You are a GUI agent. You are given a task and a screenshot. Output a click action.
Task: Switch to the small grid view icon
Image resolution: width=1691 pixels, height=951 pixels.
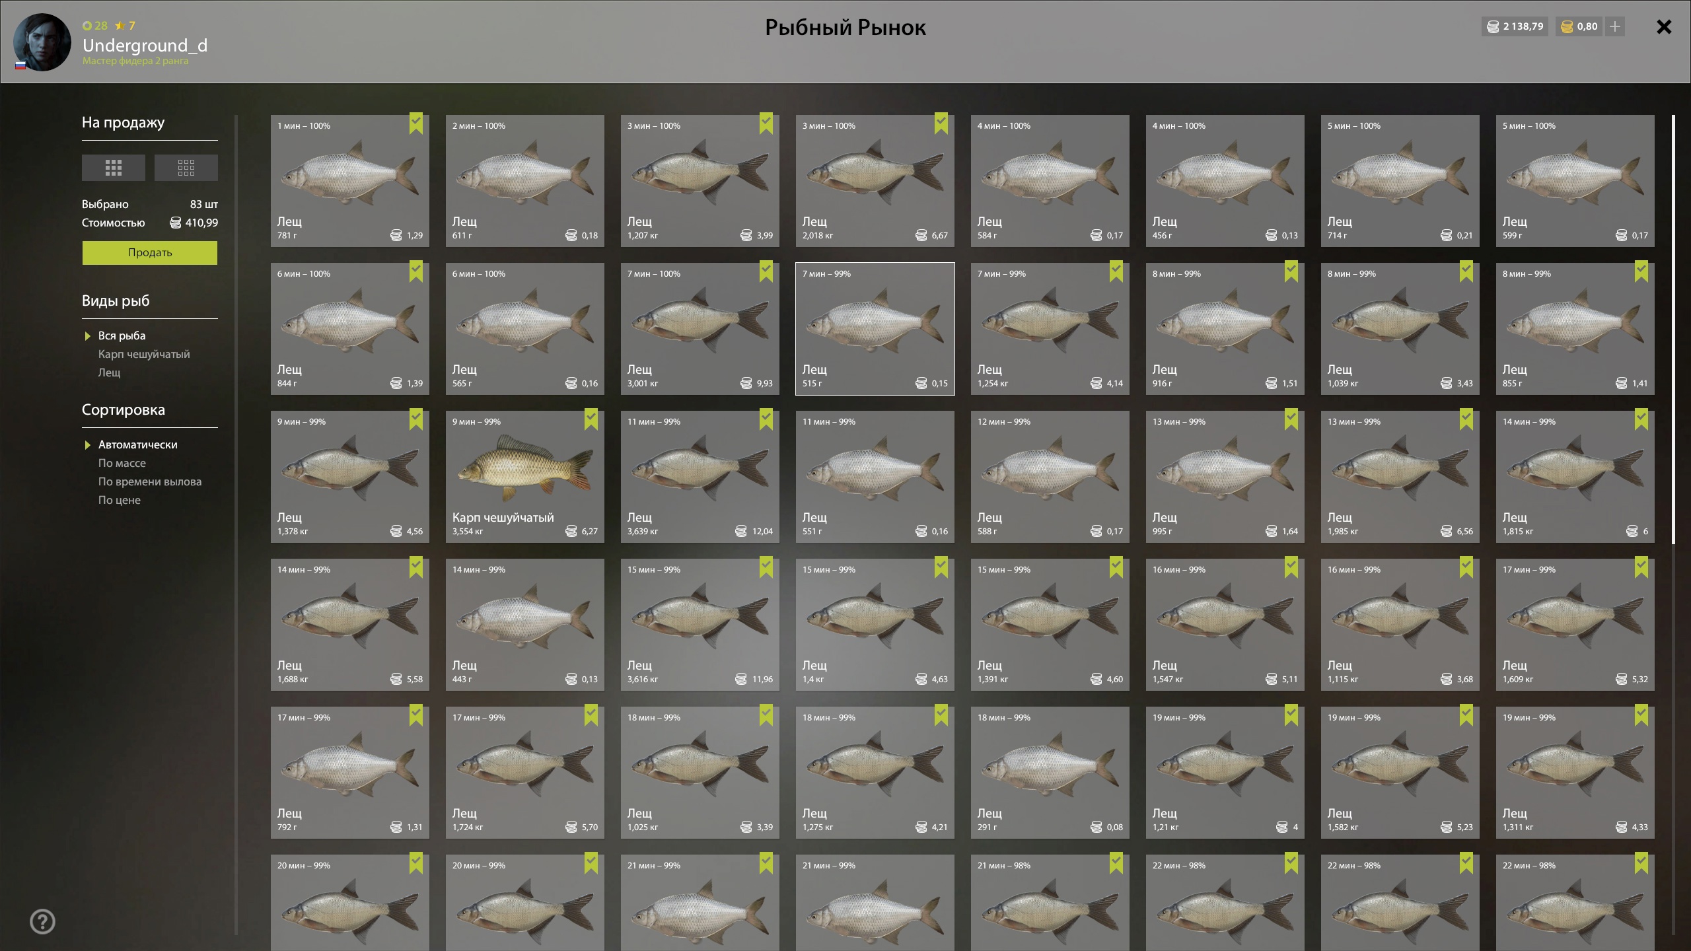click(x=186, y=168)
